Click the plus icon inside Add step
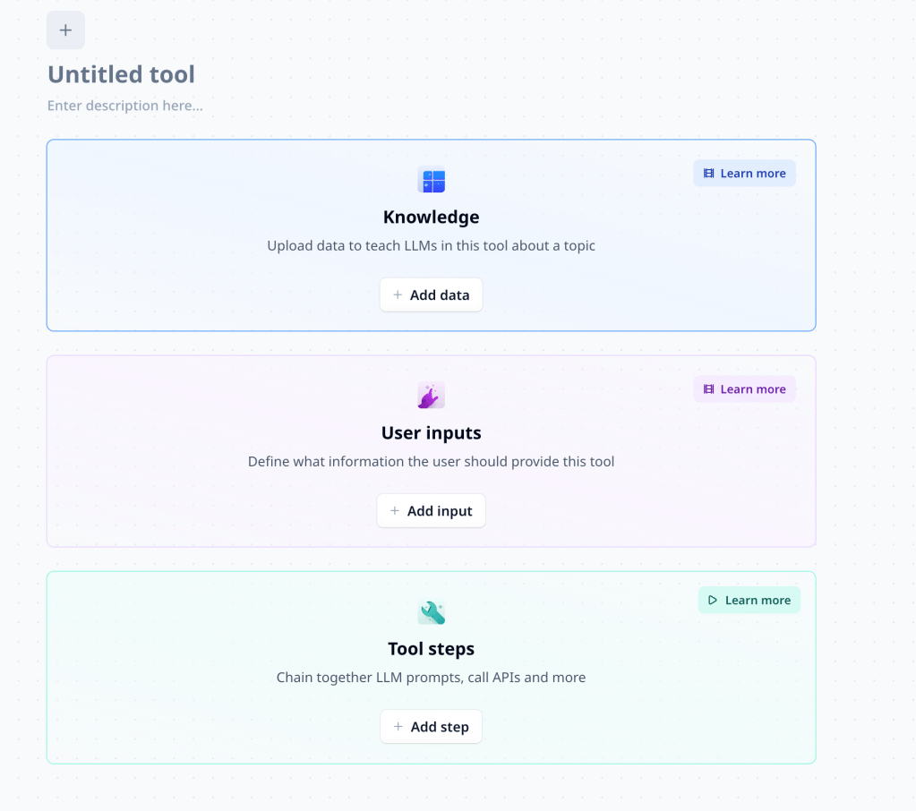 (x=398, y=727)
